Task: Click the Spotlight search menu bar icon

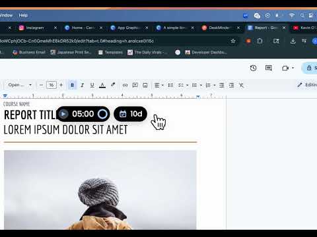Action: 302,16
